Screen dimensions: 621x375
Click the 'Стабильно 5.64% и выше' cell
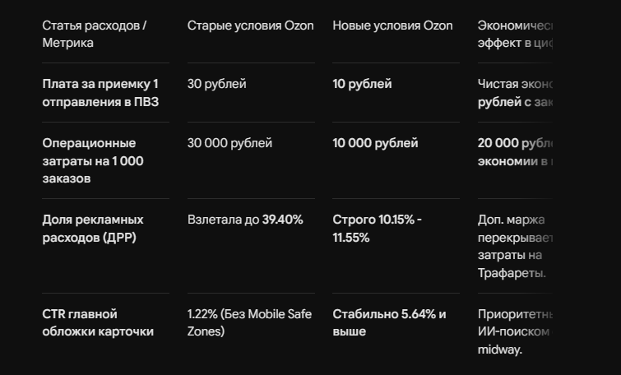click(x=389, y=322)
